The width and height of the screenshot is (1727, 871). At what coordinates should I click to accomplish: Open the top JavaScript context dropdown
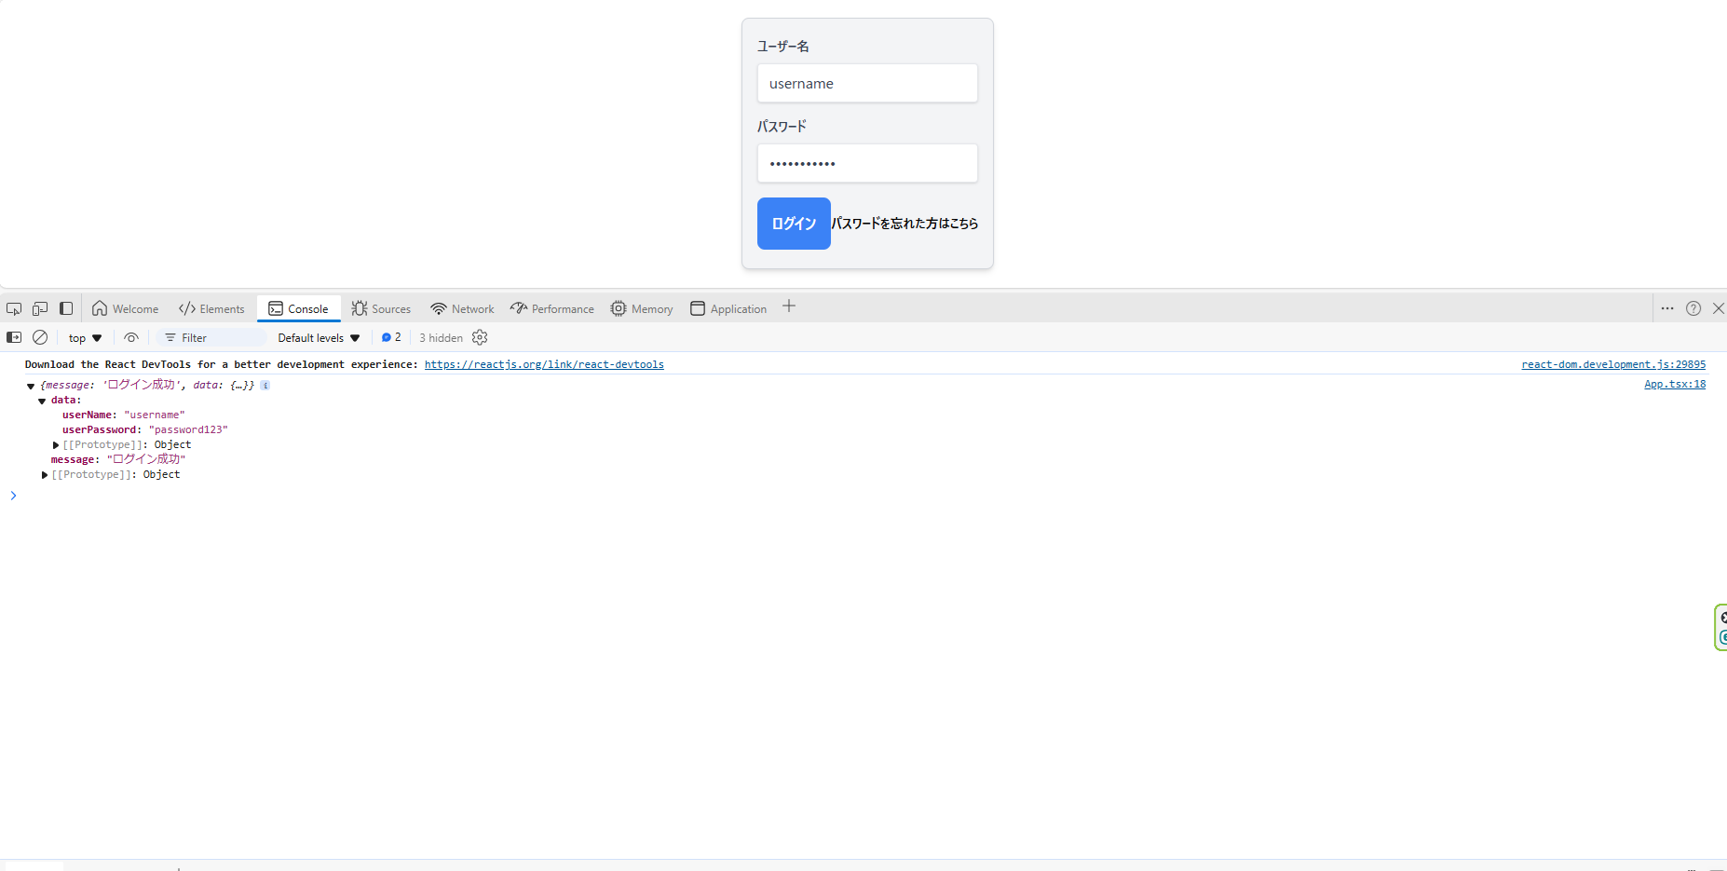85,338
